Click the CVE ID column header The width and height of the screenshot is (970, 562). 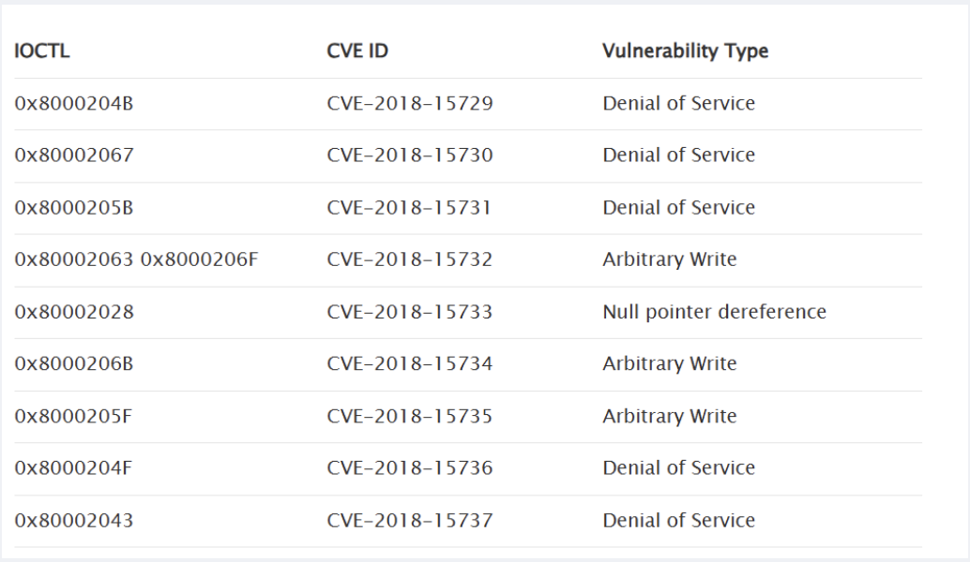[x=357, y=51]
